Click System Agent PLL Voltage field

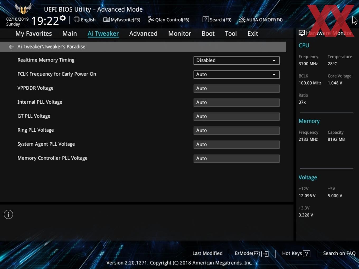pos(237,144)
